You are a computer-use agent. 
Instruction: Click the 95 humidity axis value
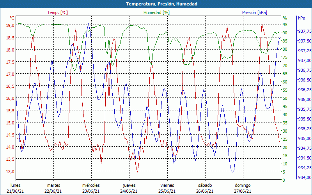pyautogui.click(x=285, y=25)
